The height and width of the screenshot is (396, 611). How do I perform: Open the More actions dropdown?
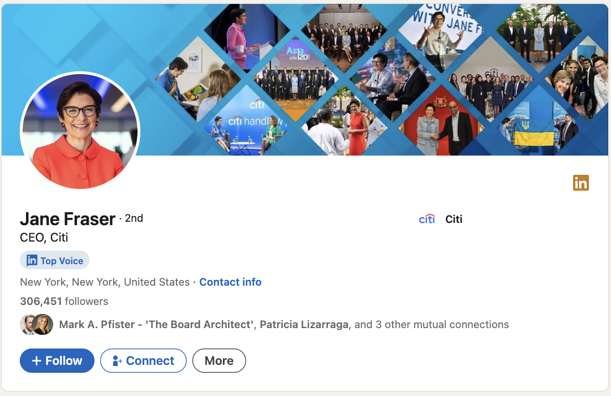tap(219, 360)
